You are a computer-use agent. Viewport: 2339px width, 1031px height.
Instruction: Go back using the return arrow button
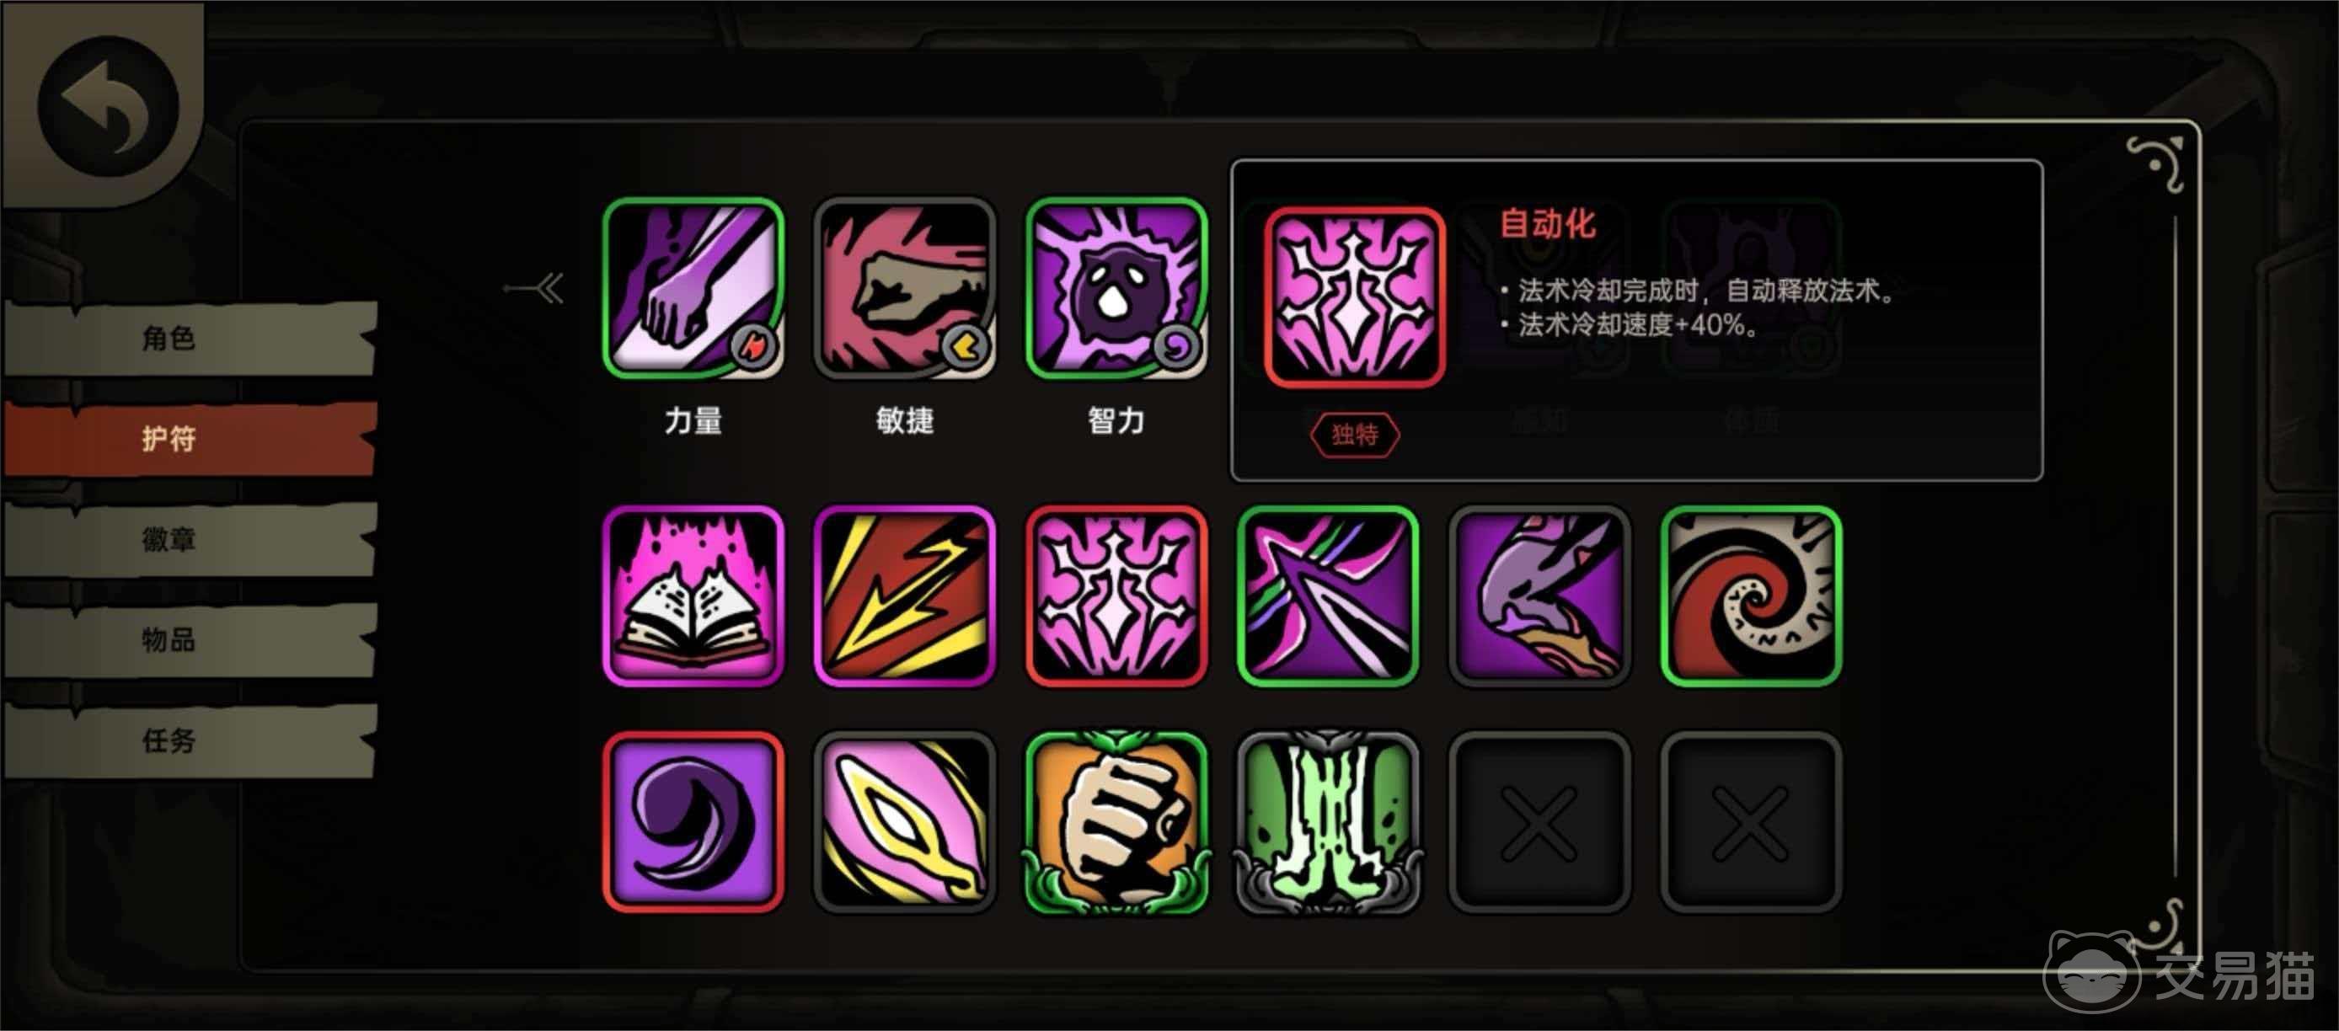(107, 106)
